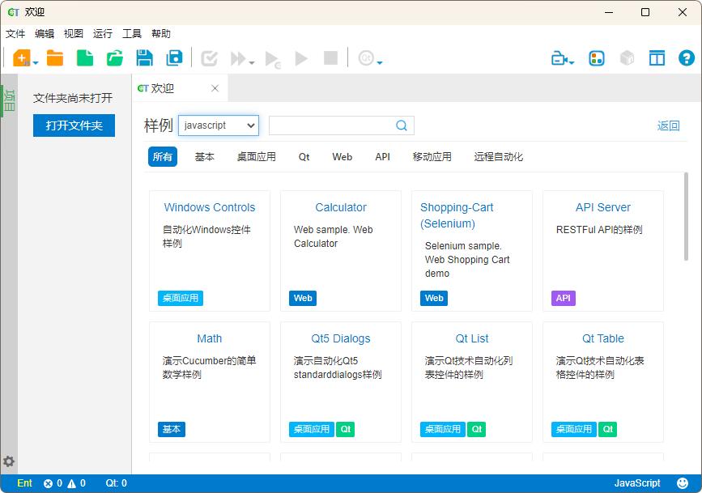Open the 文件 menu
Viewport: 702px width, 493px height.
coord(15,33)
